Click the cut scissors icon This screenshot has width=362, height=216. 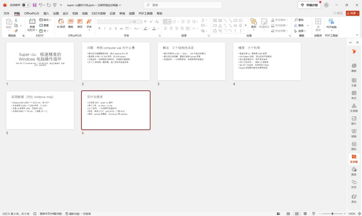(x=16, y=20)
